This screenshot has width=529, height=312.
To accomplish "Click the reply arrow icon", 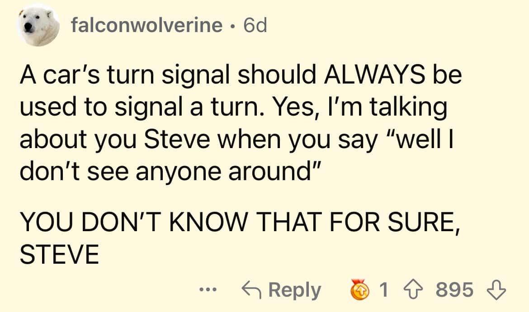I will 252,289.
